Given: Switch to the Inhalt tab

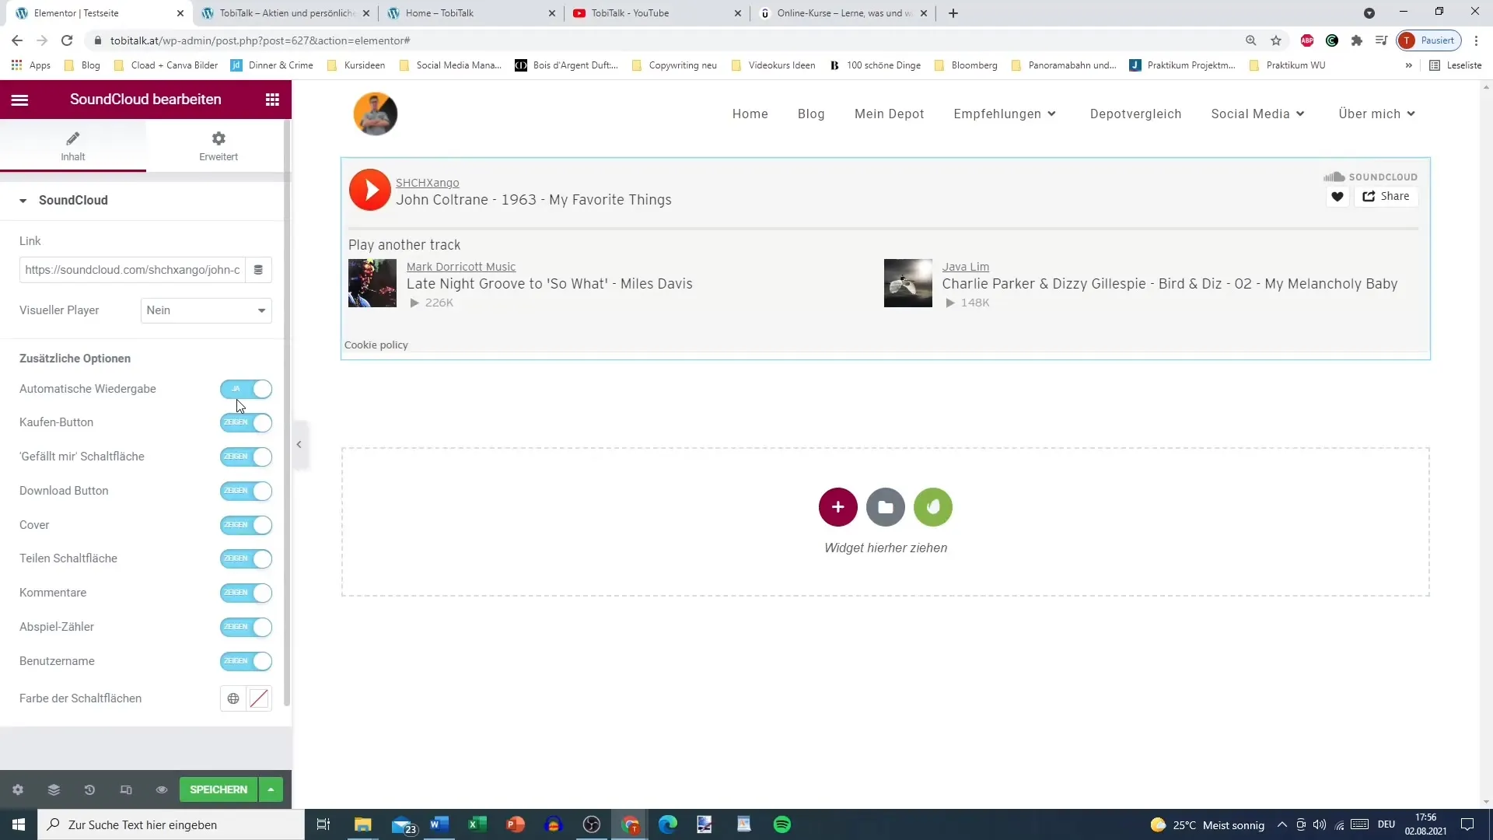Looking at the screenshot, I should (73, 146).
